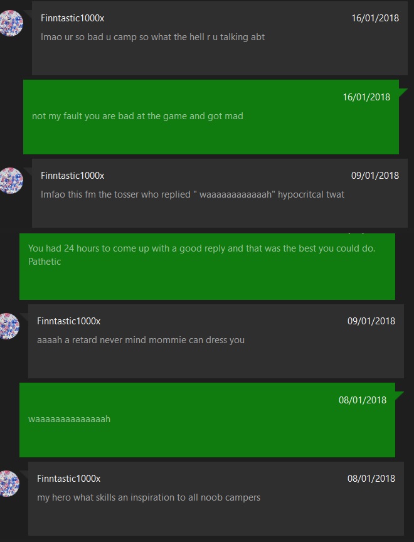
Task: Click avatar next to 'lmfao this fm the tosser' message
Action: point(11,181)
